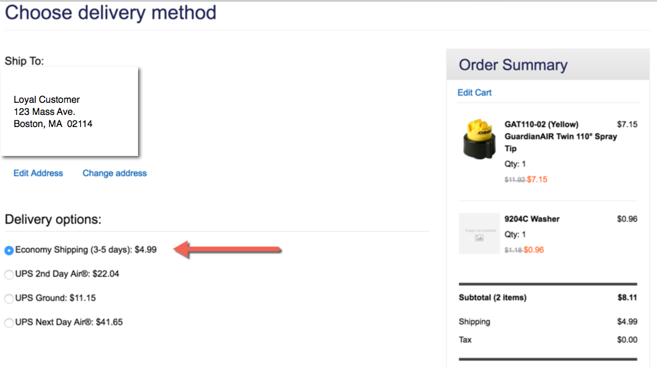657x367 pixels.
Task: Click the orange $0.96 washer sale price
Action: point(534,250)
